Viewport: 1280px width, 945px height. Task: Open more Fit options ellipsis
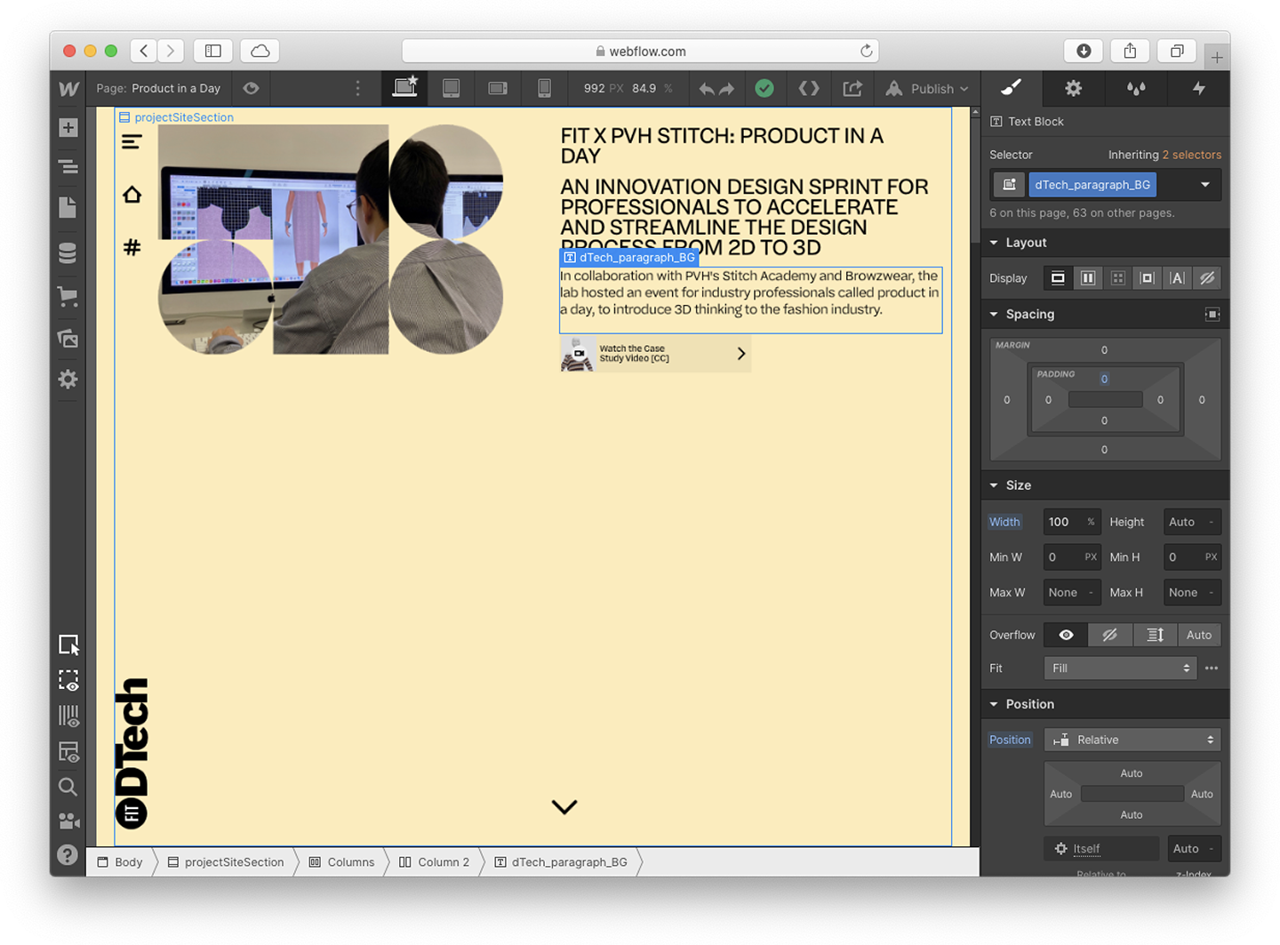1212,669
